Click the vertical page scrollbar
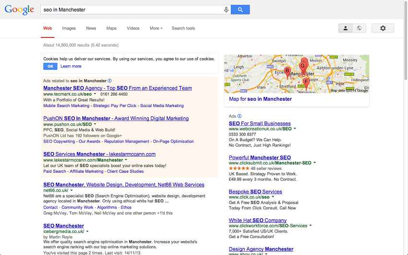 point(406,40)
